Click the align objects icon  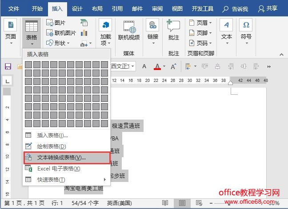click(188, 66)
